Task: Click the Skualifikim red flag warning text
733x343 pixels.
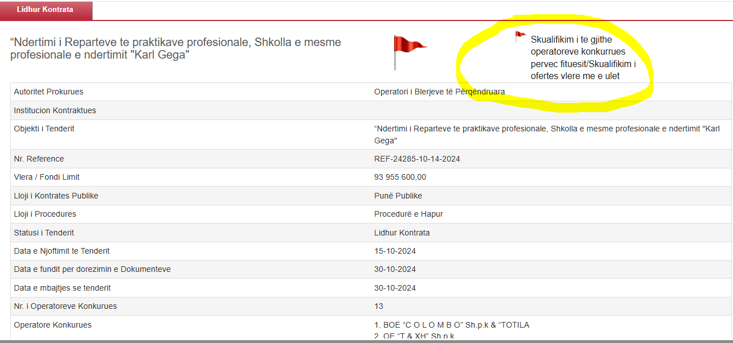Action: [583, 58]
